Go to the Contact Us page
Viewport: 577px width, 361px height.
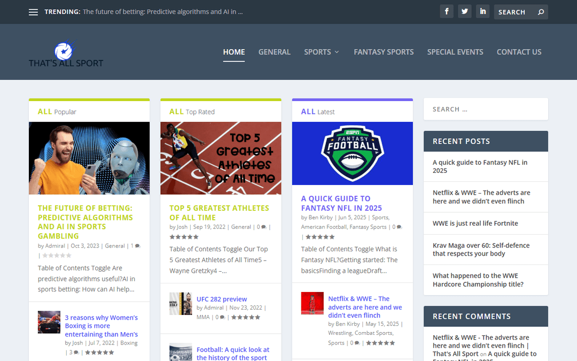(x=519, y=52)
